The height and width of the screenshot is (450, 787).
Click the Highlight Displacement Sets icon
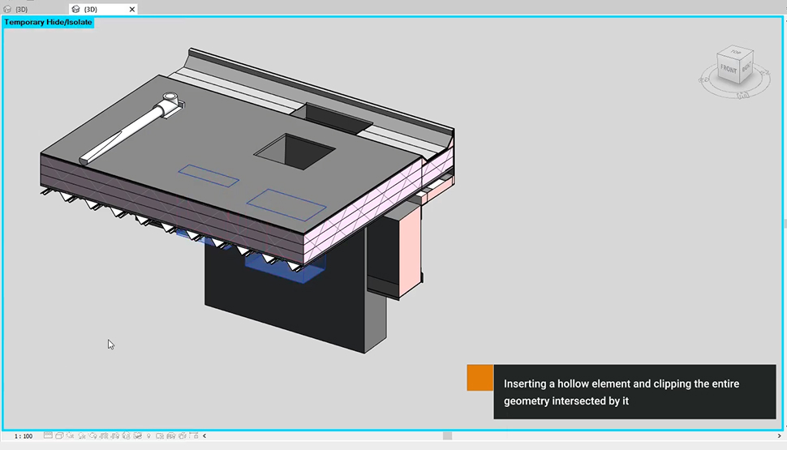[170, 436]
